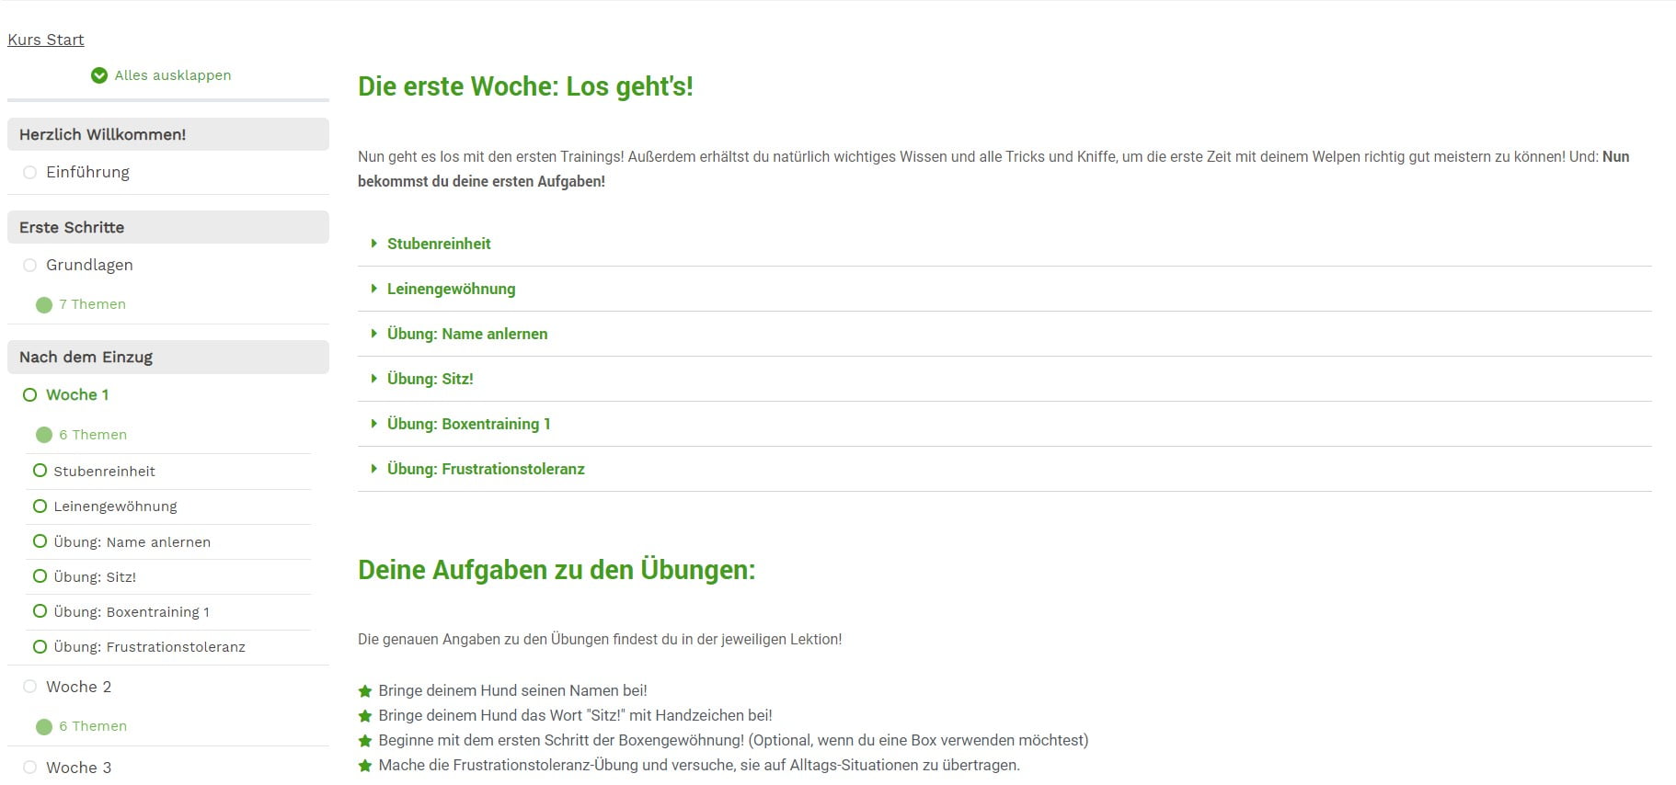Open the Stubenreinheit topic in the sidebar
This screenshot has width=1676, height=785.
coord(104,472)
